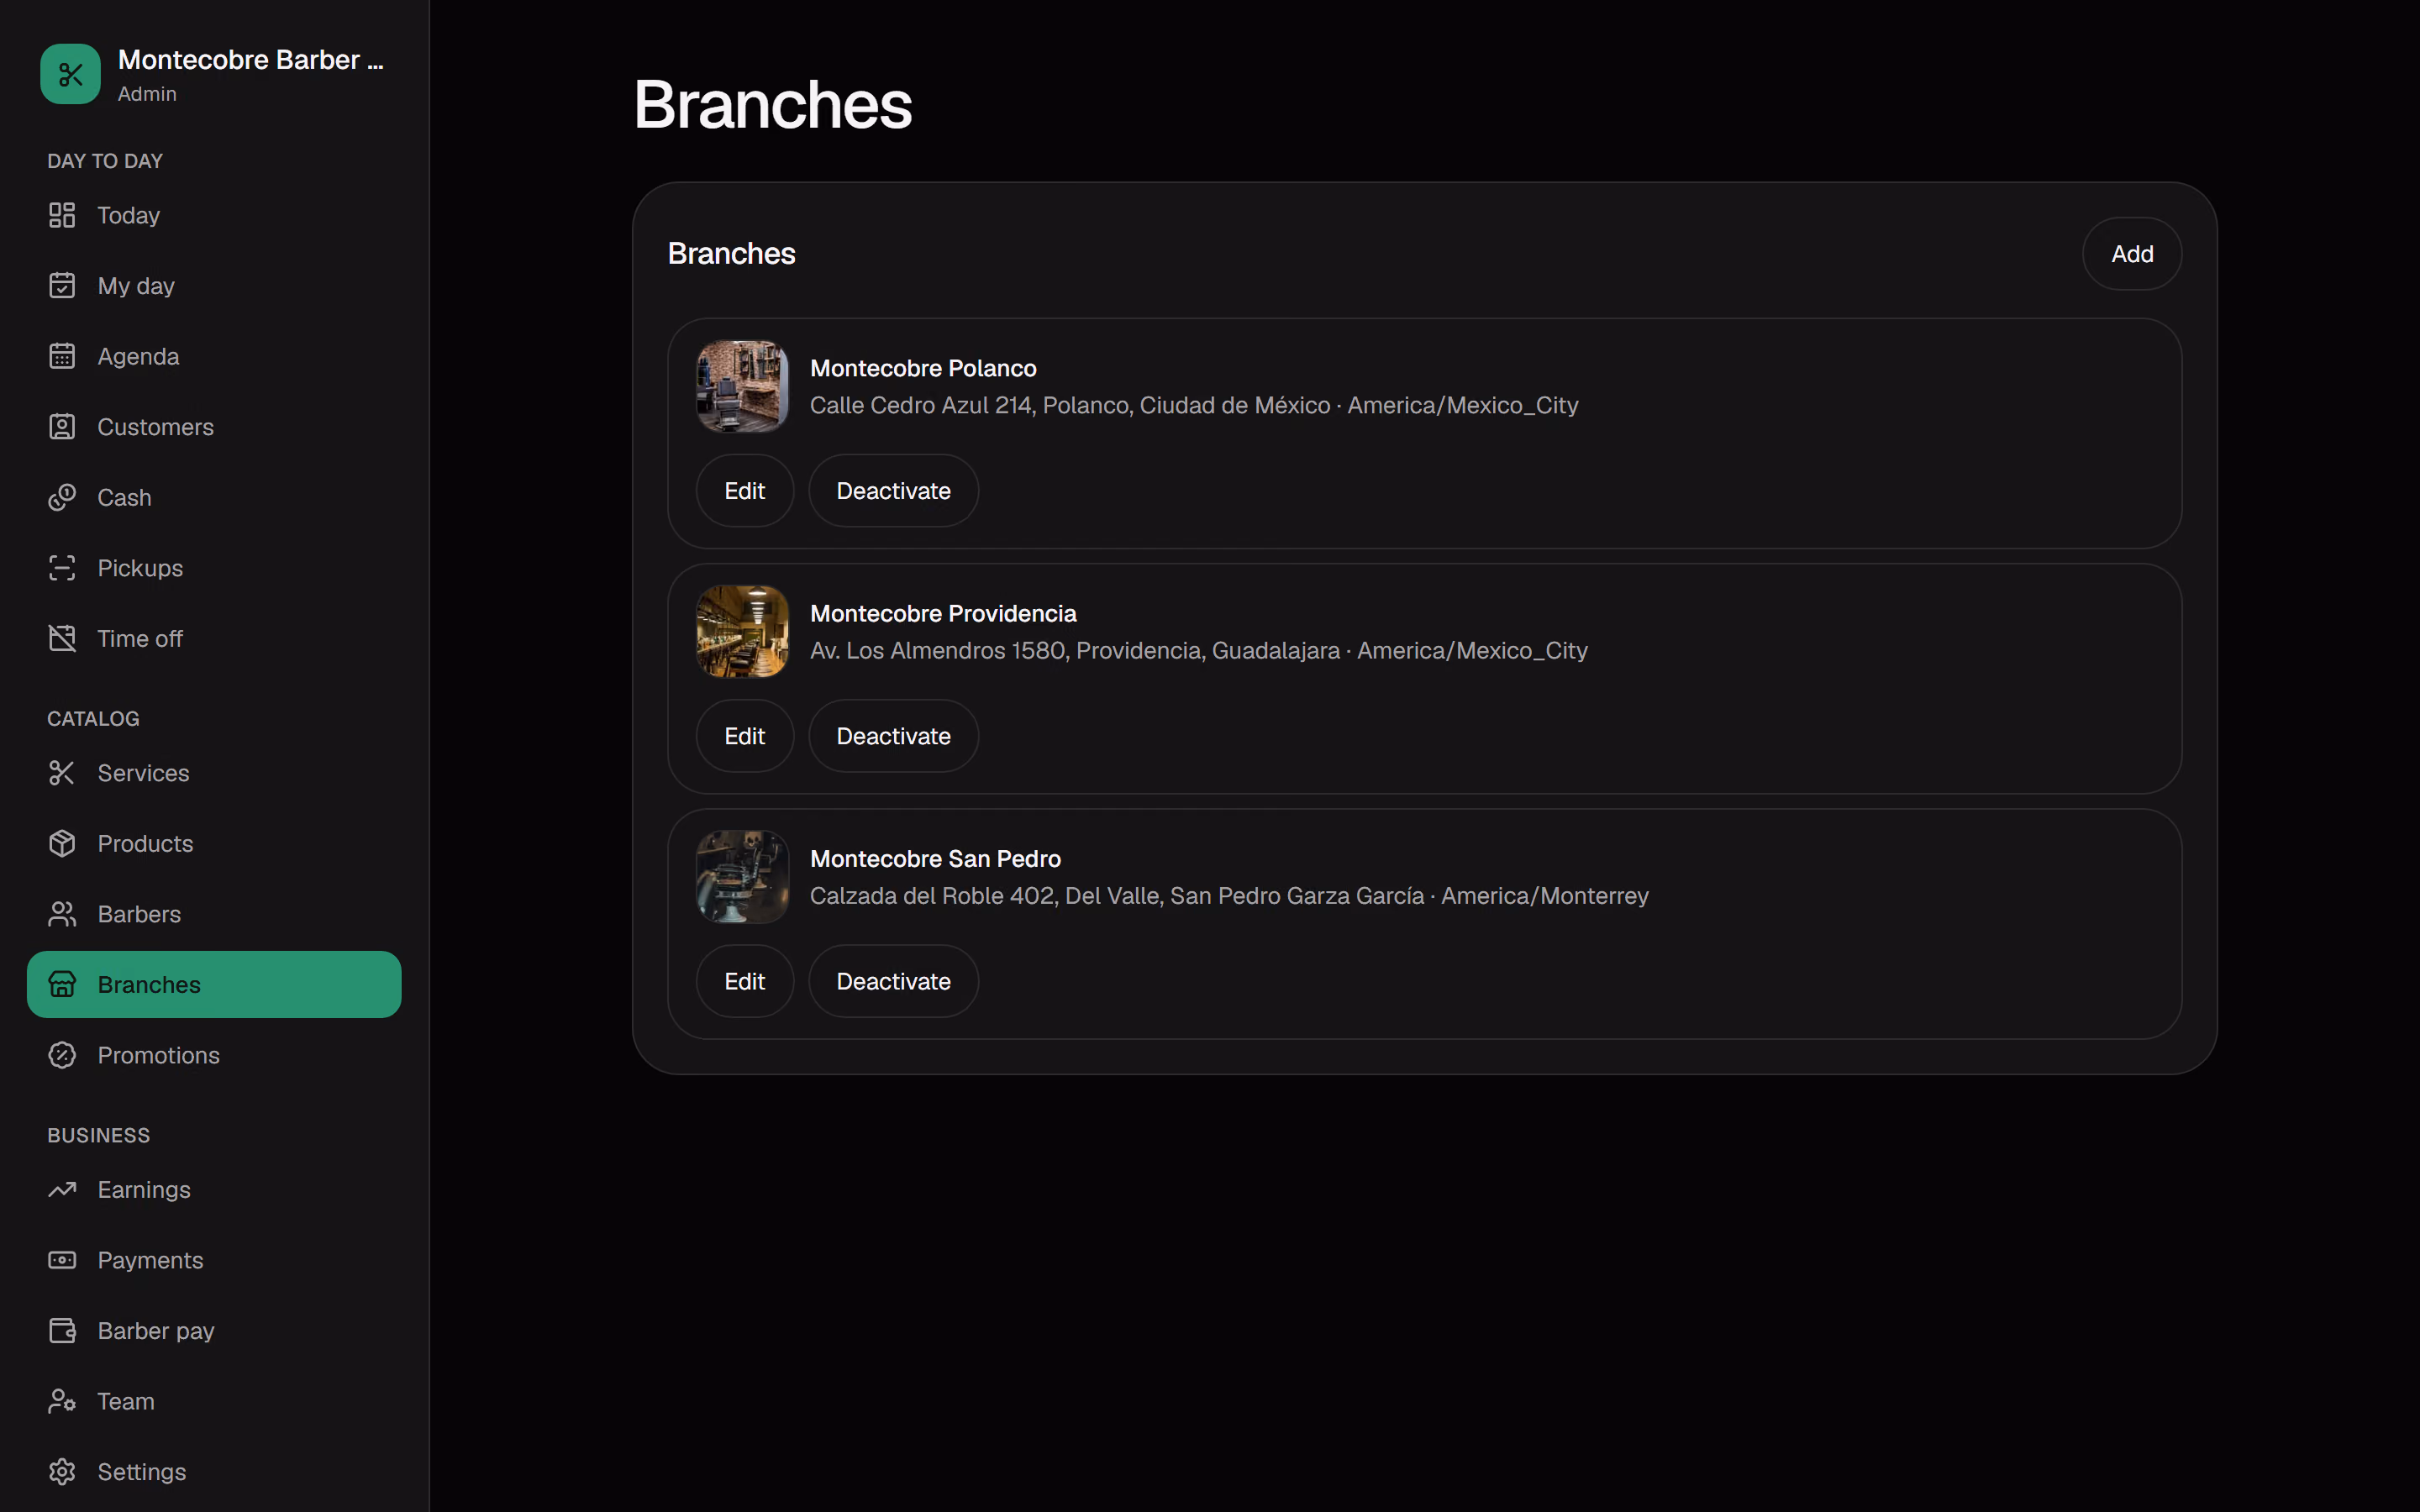Edit the Montecobre Providencia branch

pyautogui.click(x=745, y=736)
